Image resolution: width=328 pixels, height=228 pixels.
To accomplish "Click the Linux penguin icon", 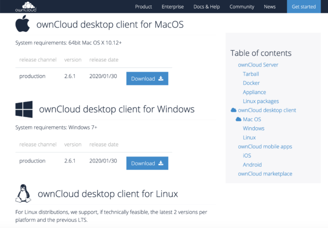I will (23, 193).
